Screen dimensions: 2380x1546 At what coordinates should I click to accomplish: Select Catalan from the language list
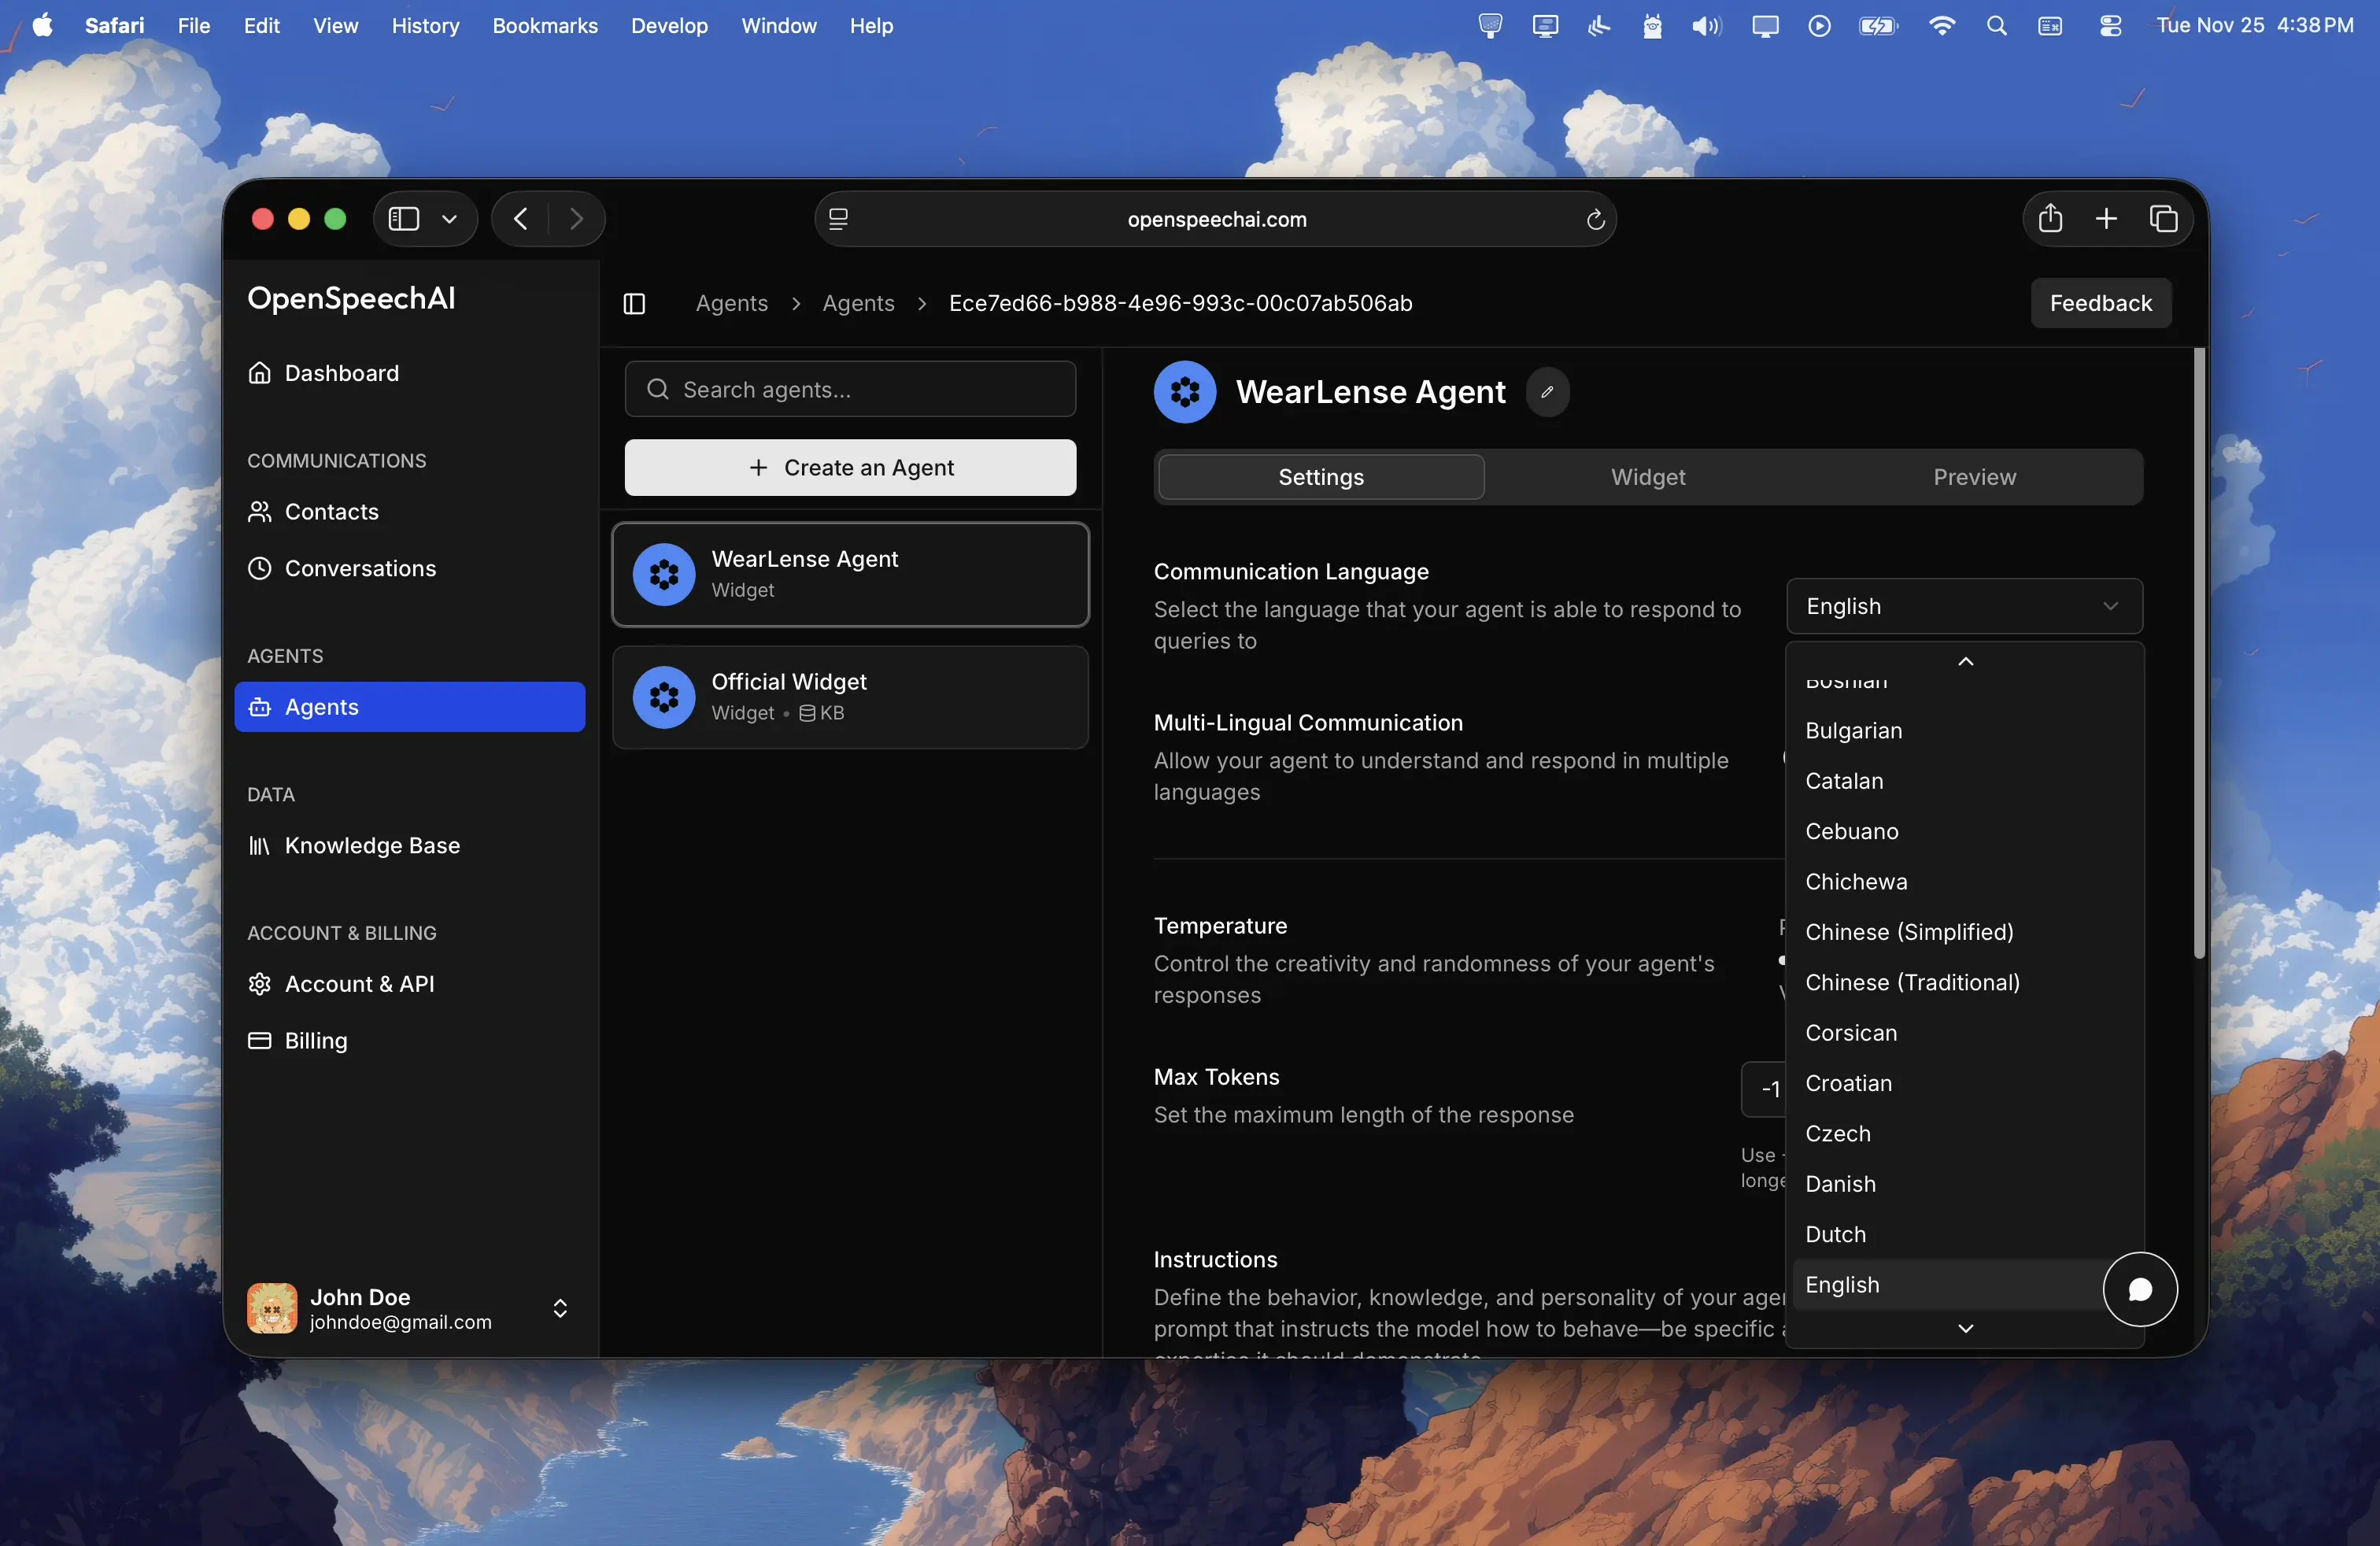coord(1964,781)
